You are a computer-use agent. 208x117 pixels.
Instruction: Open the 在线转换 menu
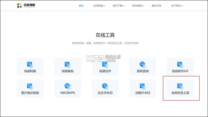coord(99,6)
